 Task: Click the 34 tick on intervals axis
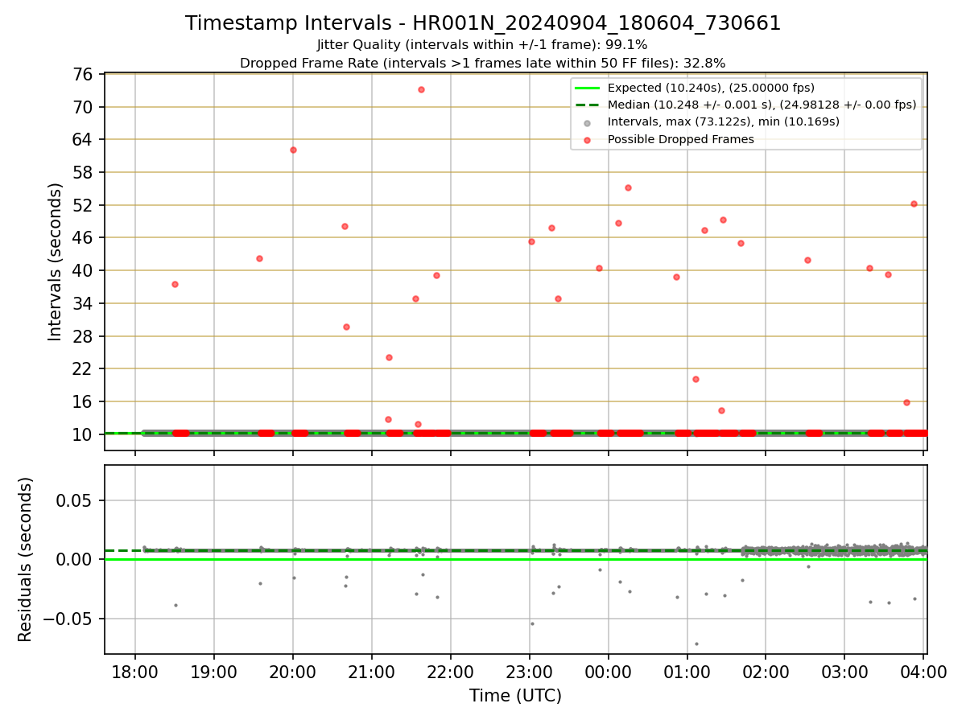pos(85,303)
